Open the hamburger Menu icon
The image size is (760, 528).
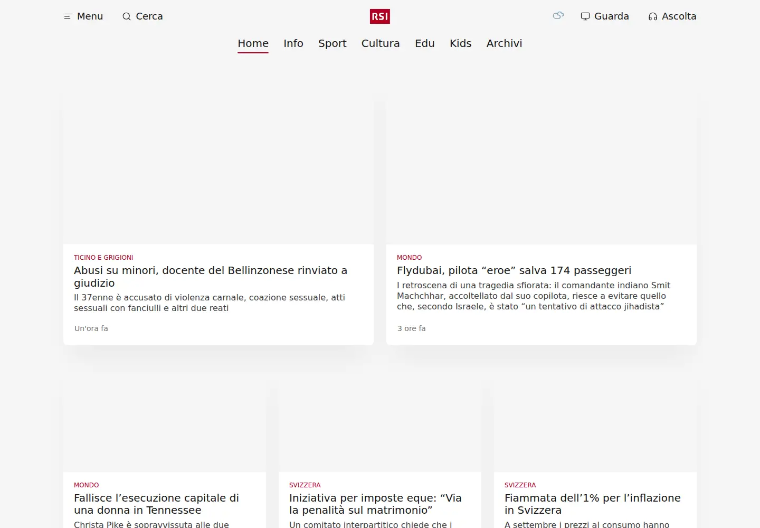[68, 16]
